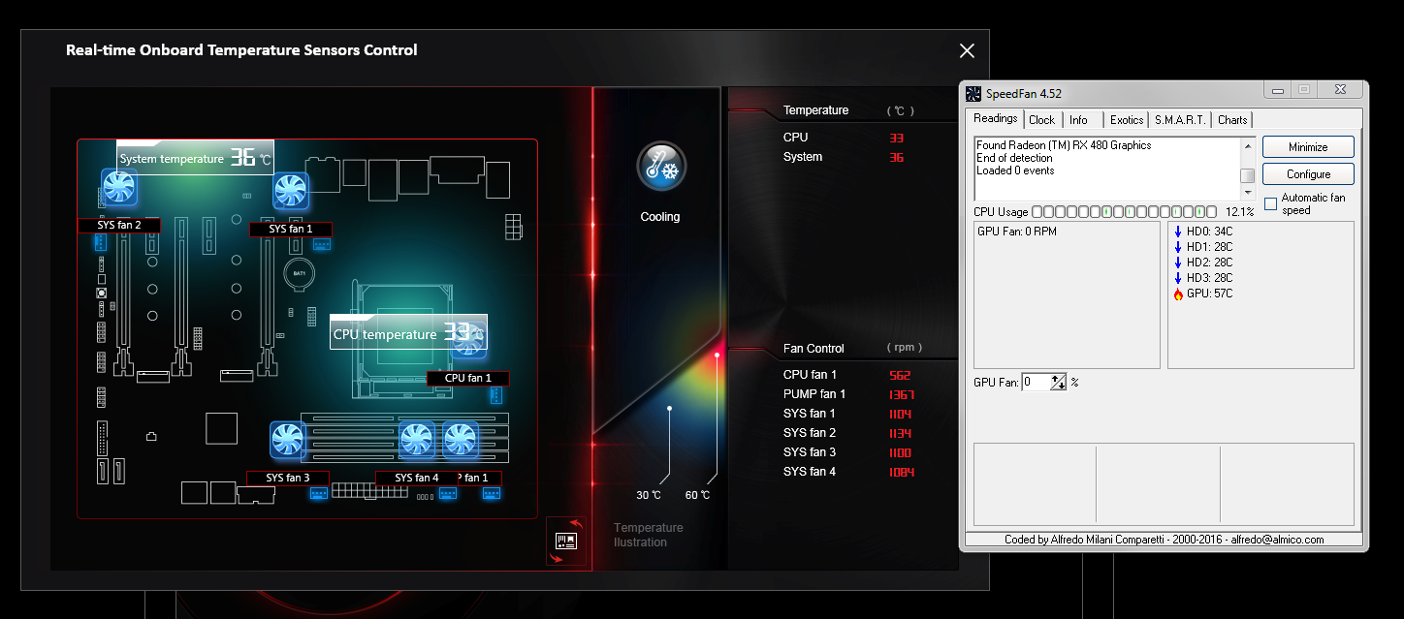Click the "Loaded 0 events" log line
The height and width of the screenshot is (619, 1404).
[x=1015, y=170]
